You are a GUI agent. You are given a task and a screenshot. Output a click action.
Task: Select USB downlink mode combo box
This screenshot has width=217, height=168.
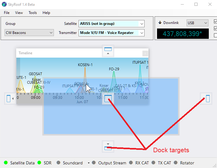pos(197,23)
